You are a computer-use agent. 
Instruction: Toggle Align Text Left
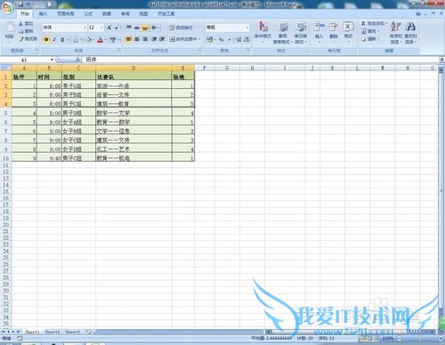(x=129, y=39)
